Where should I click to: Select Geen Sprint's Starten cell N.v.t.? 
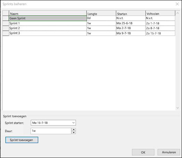pos(131,18)
